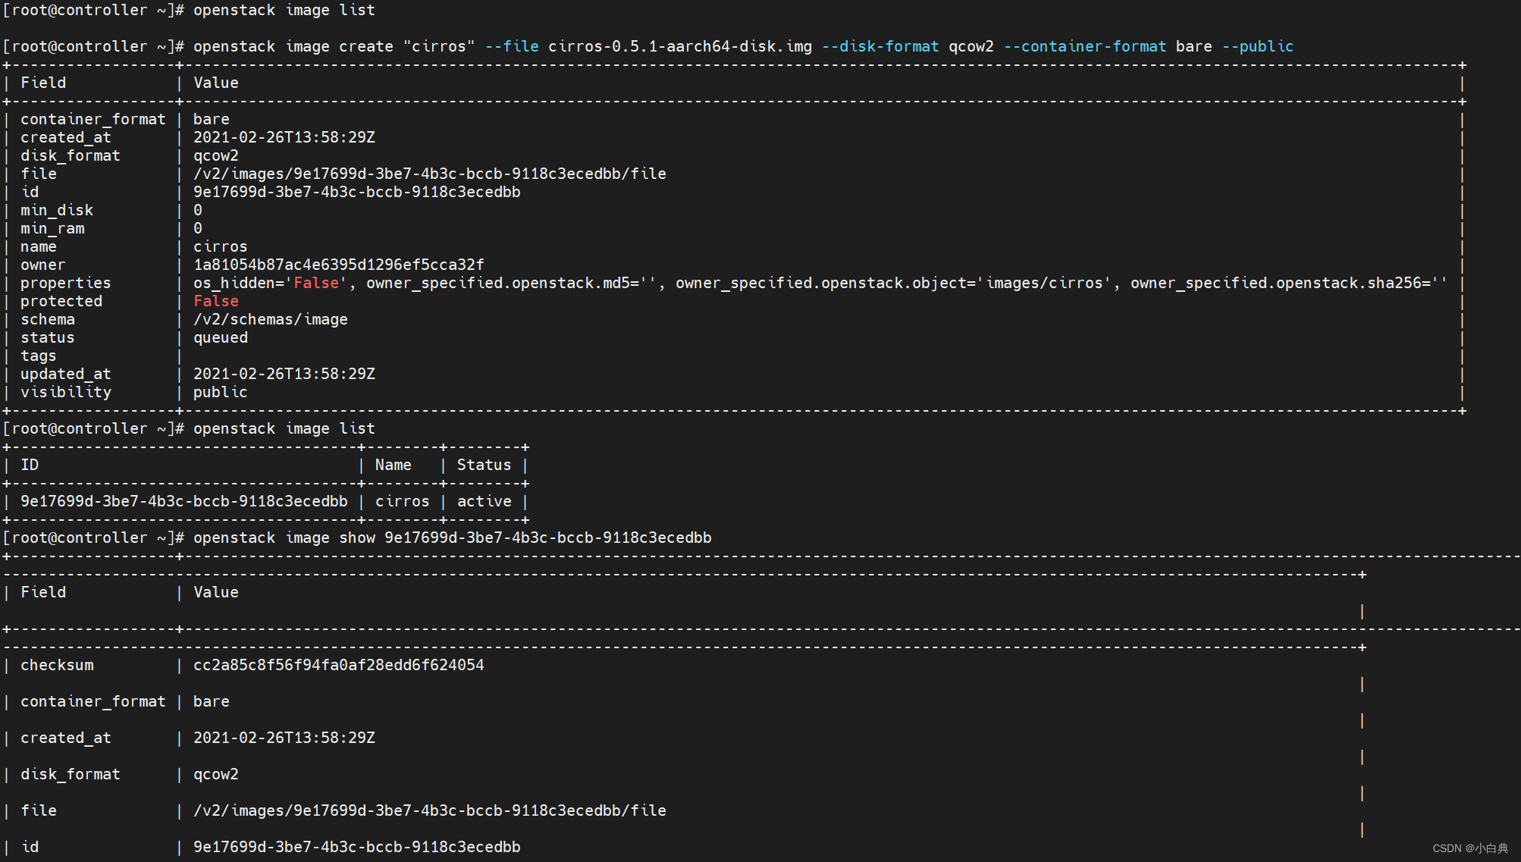The height and width of the screenshot is (862, 1521).
Task: Select the 'id' value in the image show table
Action: 357,848
